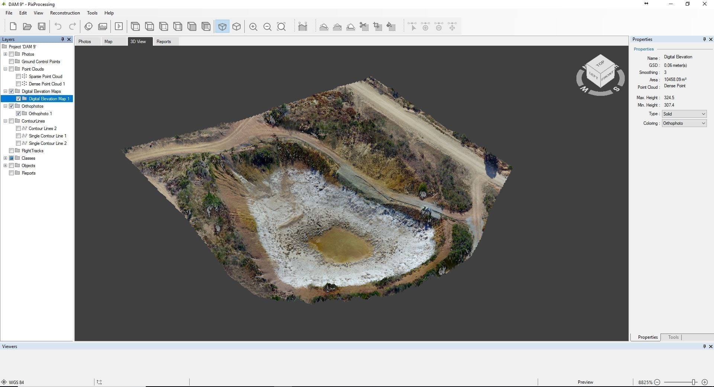Zoom out with the magnifier minus icon
Viewport: 714px width, 387px height.
pyautogui.click(x=267, y=27)
